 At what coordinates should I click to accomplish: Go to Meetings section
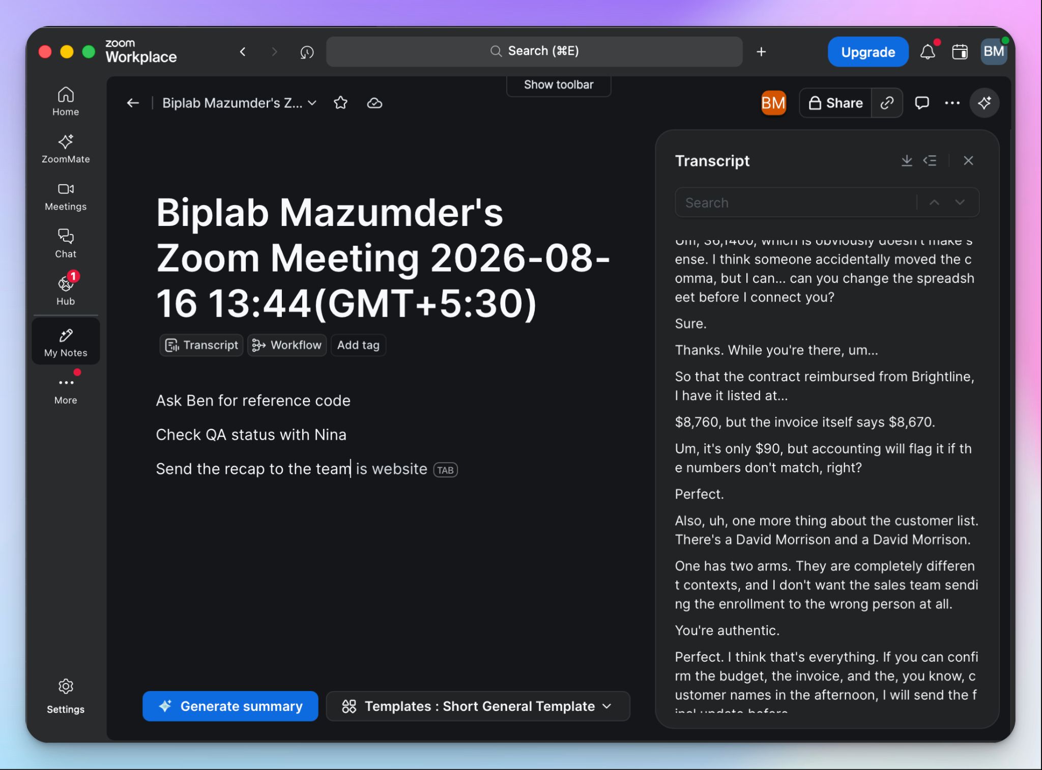click(x=66, y=196)
